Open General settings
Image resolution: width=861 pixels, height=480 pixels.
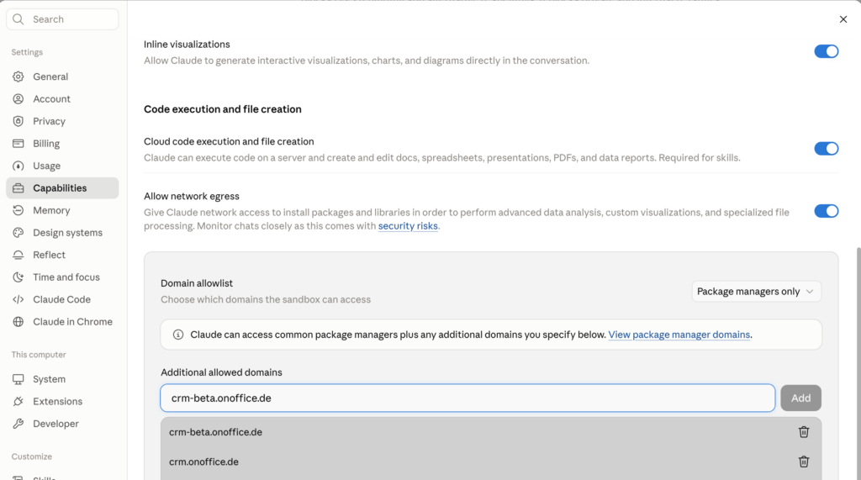click(62, 76)
